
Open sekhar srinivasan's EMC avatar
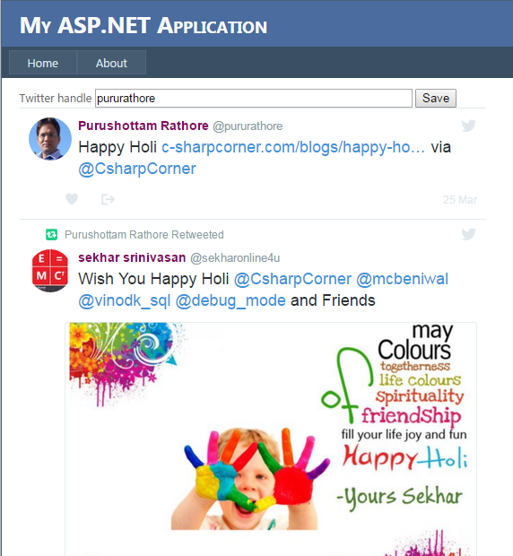(x=50, y=271)
